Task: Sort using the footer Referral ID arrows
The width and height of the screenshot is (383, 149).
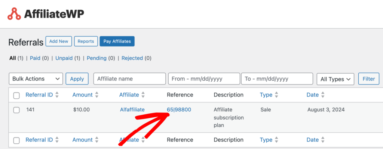Action: click(x=57, y=140)
